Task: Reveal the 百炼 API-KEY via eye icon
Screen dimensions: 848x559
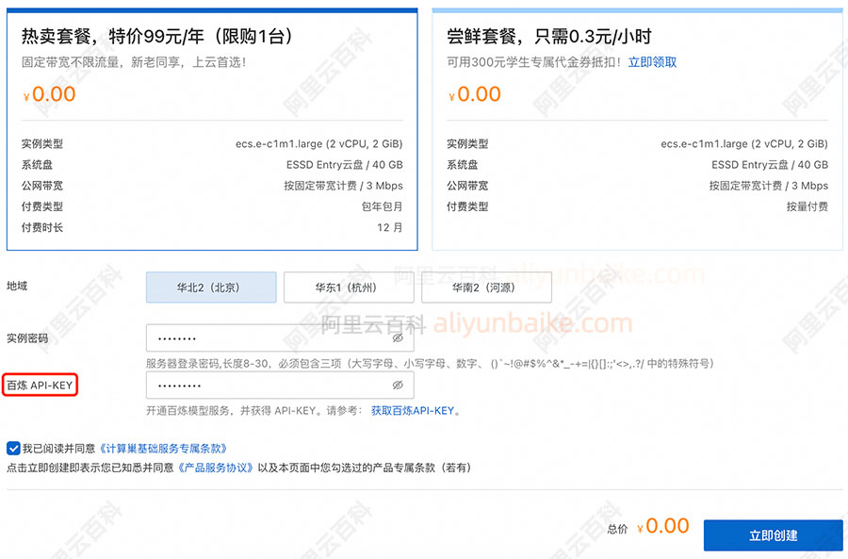Action: (398, 386)
